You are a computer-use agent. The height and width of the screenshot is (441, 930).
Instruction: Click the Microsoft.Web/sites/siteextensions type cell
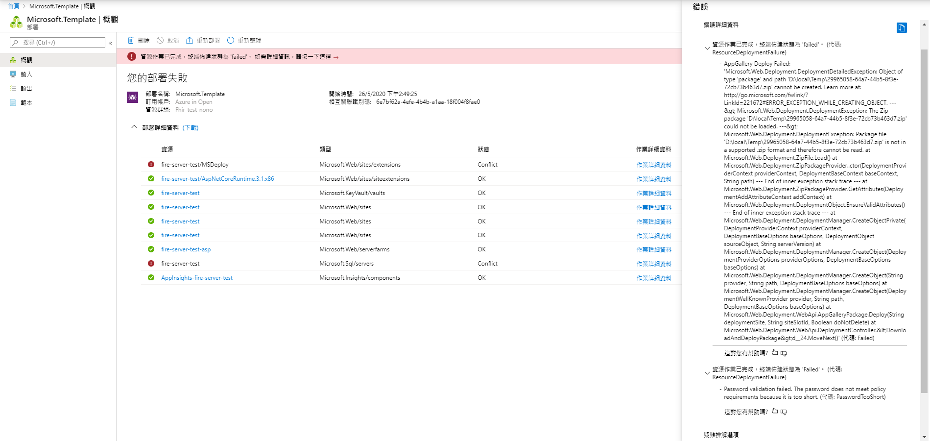point(364,179)
